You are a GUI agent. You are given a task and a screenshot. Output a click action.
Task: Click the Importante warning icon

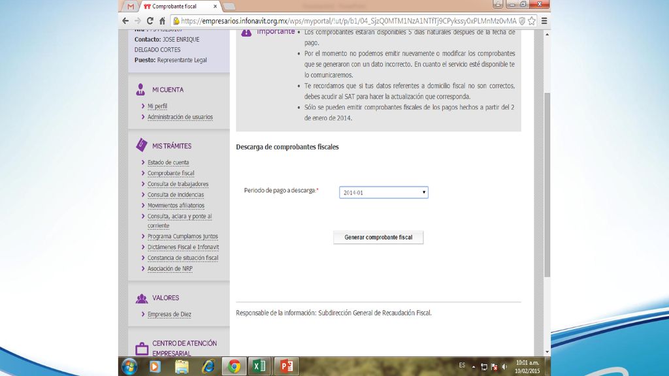(x=246, y=33)
